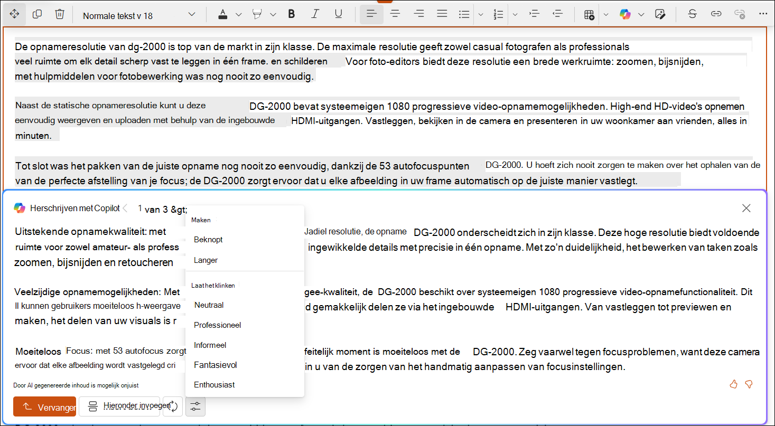
Task: Apply the bulleted list
Action: tap(464, 14)
